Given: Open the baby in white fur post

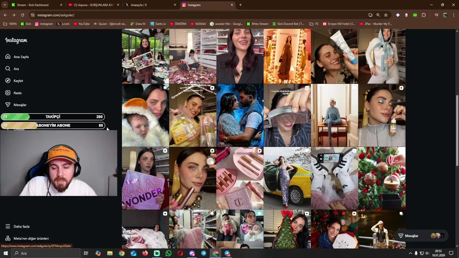Looking at the screenshot, I should [145, 115].
